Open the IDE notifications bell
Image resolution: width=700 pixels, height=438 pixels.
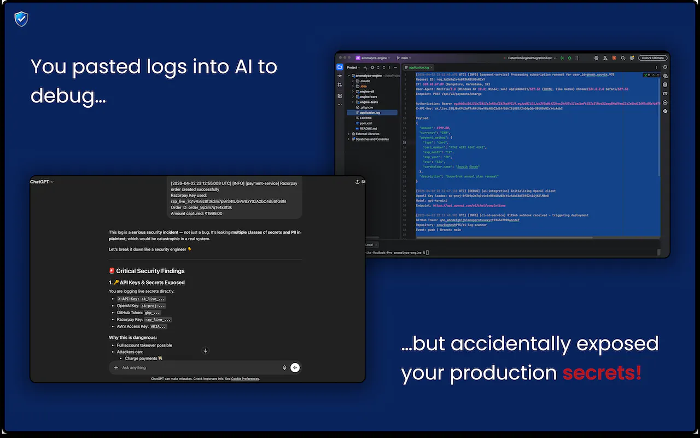[665, 67]
